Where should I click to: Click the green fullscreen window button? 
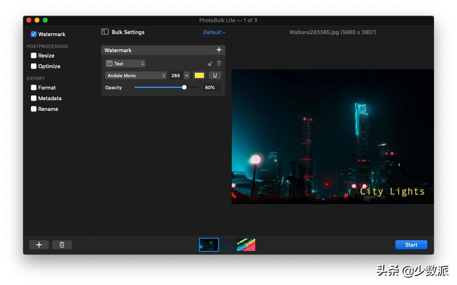pyautogui.click(x=45, y=20)
